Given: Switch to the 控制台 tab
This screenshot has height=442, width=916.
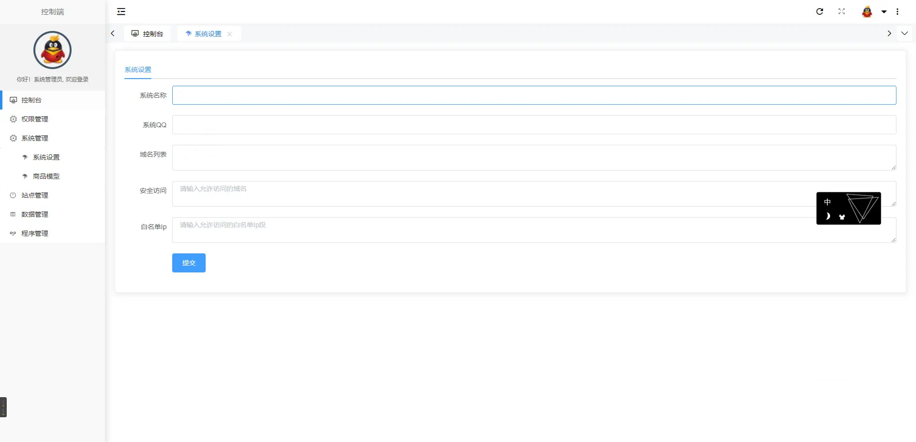Looking at the screenshot, I should click(147, 34).
